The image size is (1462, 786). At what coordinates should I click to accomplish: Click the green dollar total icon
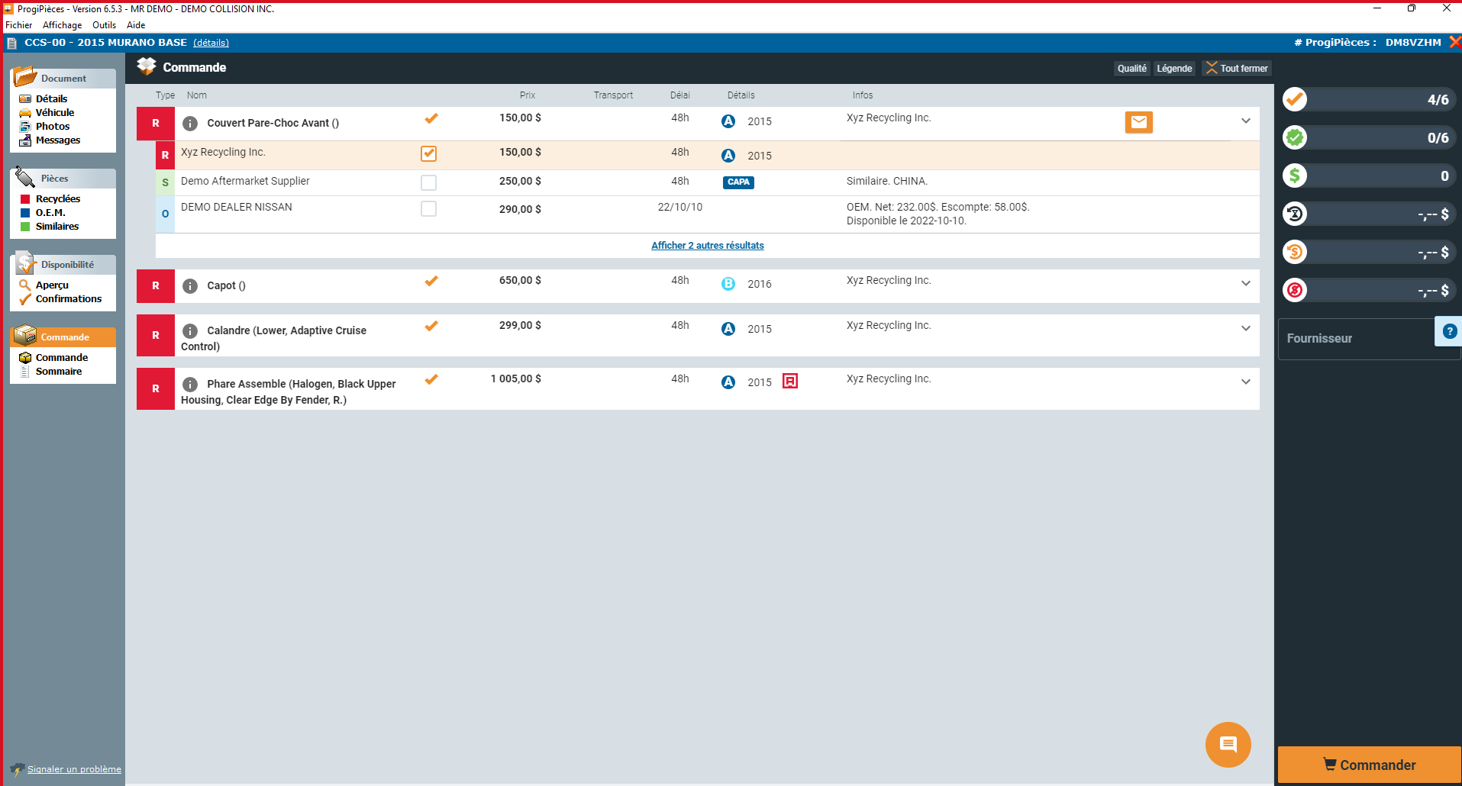click(1295, 176)
